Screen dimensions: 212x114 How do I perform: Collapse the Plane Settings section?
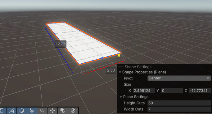pos(121,97)
